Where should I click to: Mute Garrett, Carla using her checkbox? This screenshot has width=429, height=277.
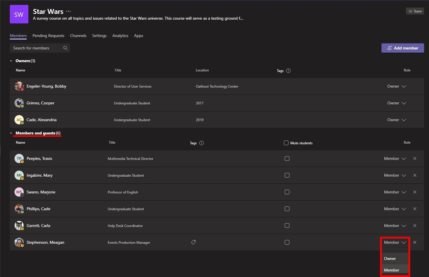click(x=287, y=226)
